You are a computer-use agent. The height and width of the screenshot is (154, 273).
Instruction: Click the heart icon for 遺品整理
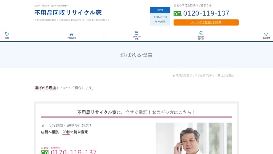click(x=266, y=34)
